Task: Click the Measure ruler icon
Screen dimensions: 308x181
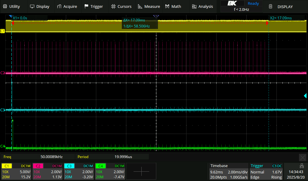Action: click(140, 7)
